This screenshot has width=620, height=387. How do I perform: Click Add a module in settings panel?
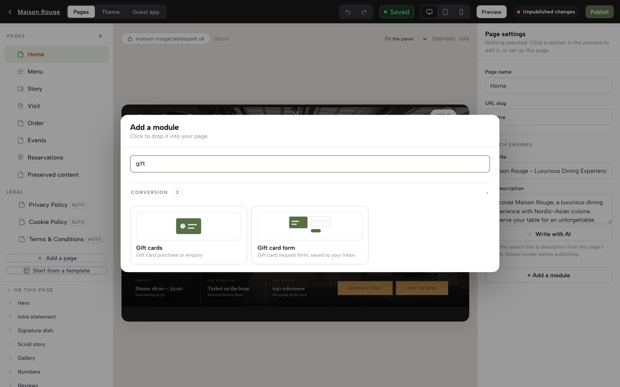click(549, 275)
